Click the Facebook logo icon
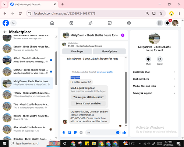 pos(6,23)
